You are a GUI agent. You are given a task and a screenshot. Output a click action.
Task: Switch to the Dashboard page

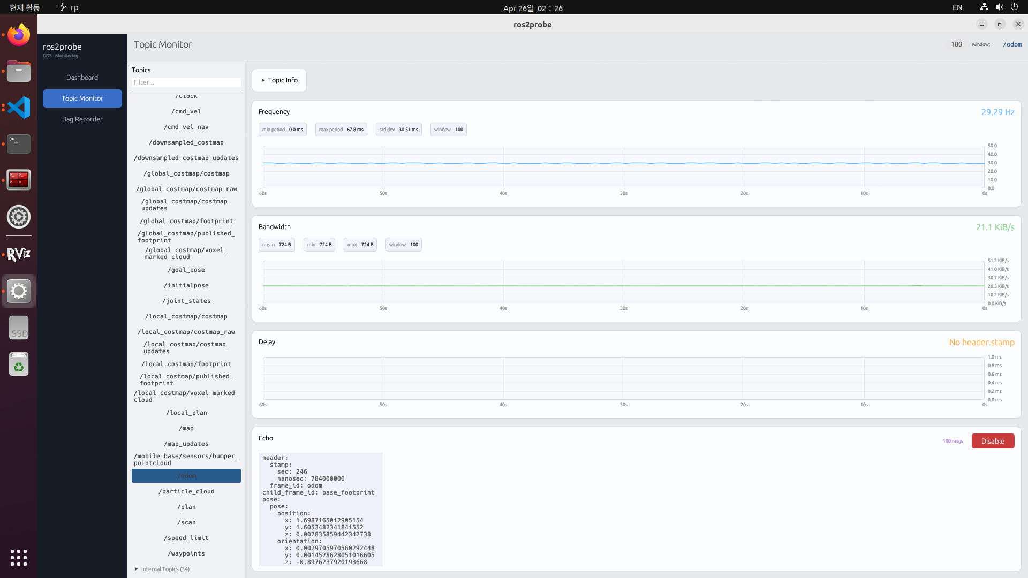pyautogui.click(x=82, y=78)
